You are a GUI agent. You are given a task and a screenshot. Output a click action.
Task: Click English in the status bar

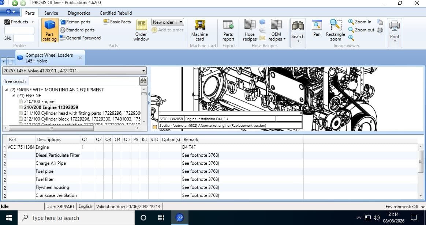pos(85,207)
